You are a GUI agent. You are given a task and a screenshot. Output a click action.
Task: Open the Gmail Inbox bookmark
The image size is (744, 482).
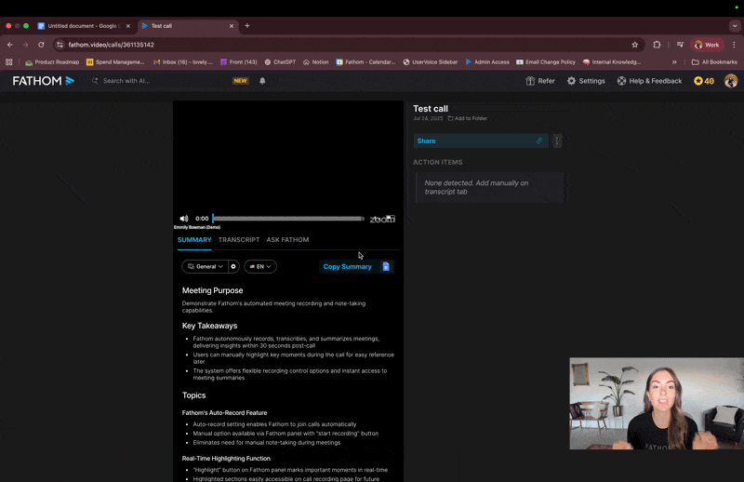tap(183, 62)
